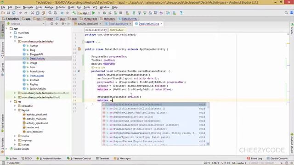Click the Stop square icon
This screenshot has width=294, height=165.
[121, 13]
